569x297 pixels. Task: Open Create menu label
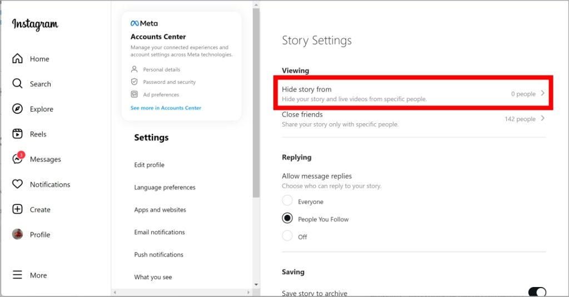(40, 210)
